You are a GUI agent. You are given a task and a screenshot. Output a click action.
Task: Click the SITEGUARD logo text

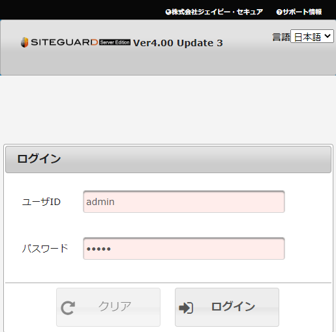(65, 42)
